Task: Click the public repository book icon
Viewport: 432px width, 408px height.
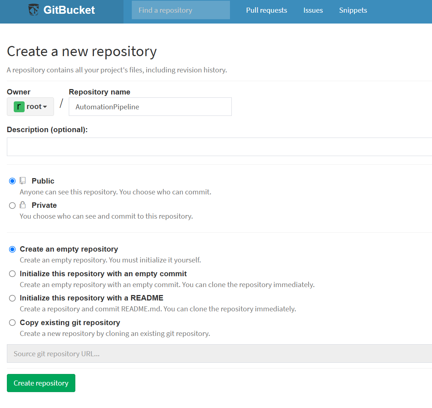Action: 22,181
